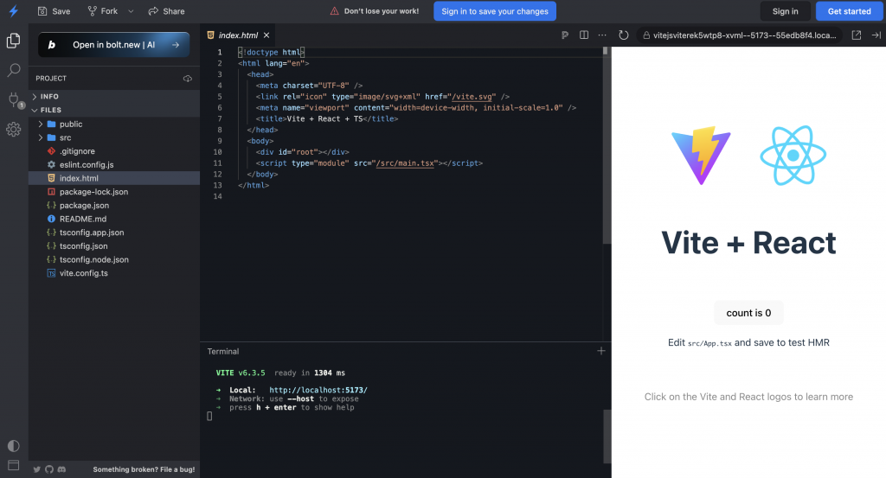Click the StackBlitz lightning bolt logo

click(14, 10)
